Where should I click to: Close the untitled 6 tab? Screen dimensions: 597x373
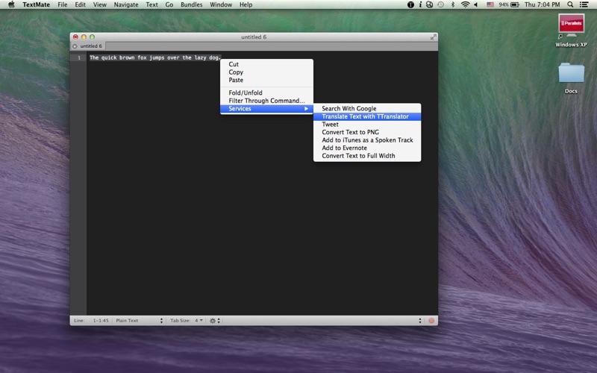(75, 46)
